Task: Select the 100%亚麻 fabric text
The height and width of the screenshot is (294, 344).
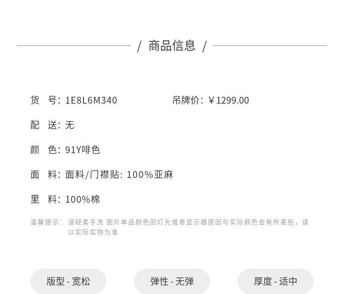Action: (x=150, y=175)
